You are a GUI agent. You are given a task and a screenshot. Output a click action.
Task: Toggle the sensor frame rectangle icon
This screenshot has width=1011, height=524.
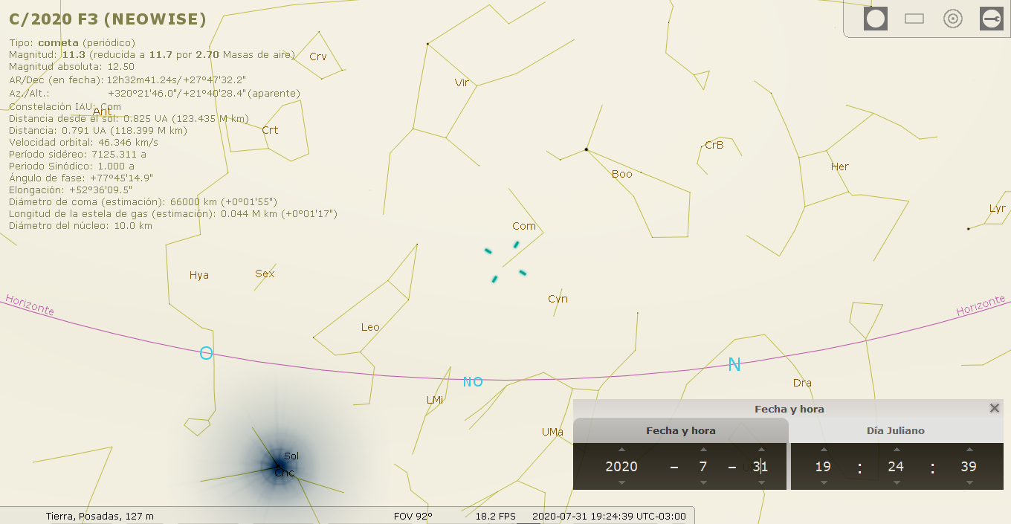(x=914, y=19)
